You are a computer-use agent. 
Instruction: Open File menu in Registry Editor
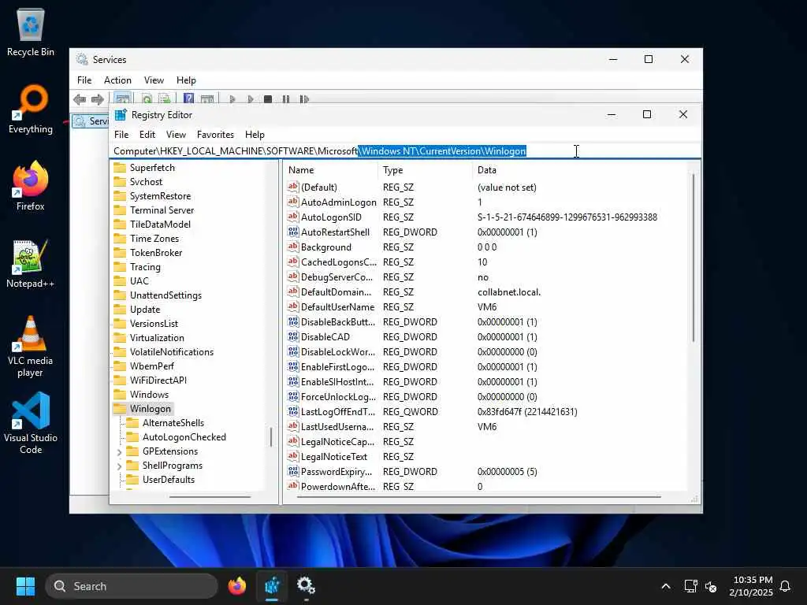pos(121,134)
